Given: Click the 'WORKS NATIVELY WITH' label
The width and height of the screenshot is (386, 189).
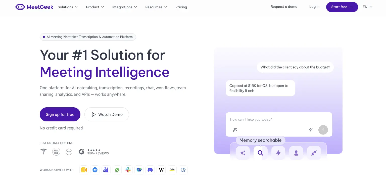Looking at the screenshot, I should tap(57, 170).
